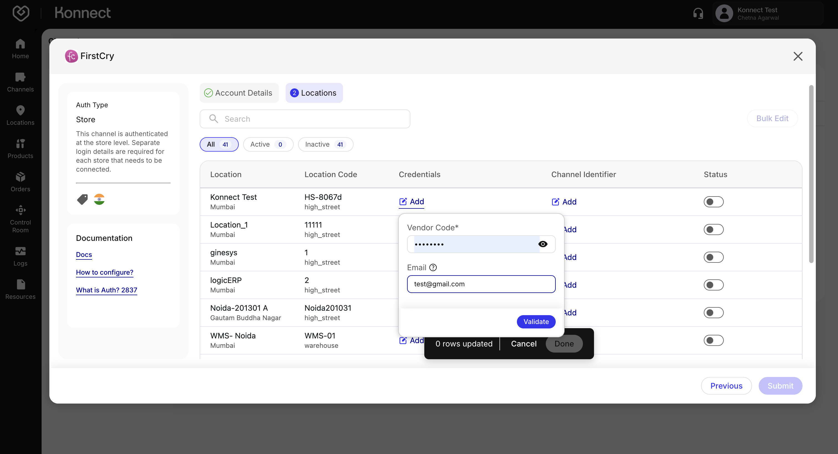
Task: Open Channels in the sidebar
Action: tap(20, 82)
